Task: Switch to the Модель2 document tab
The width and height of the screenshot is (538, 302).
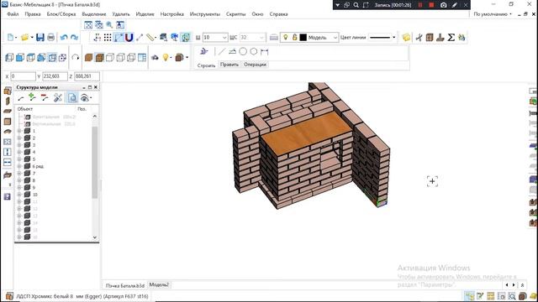Action: (x=159, y=285)
